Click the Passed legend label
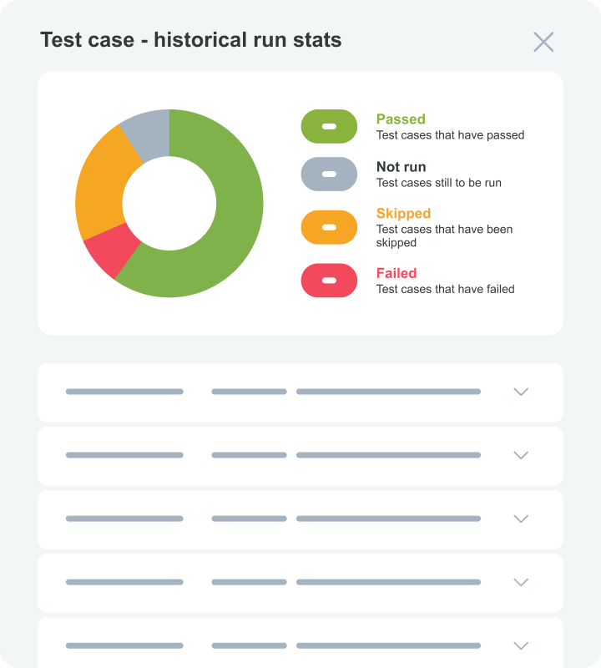601x668 pixels. click(401, 119)
